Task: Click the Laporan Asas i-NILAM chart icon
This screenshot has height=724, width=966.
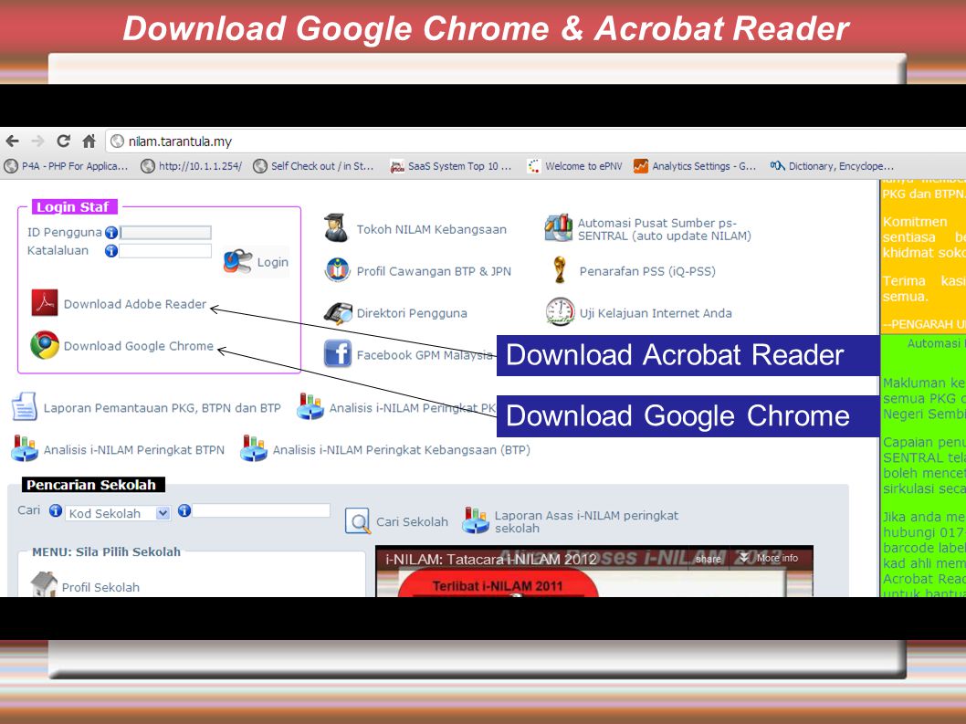Action: click(476, 520)
